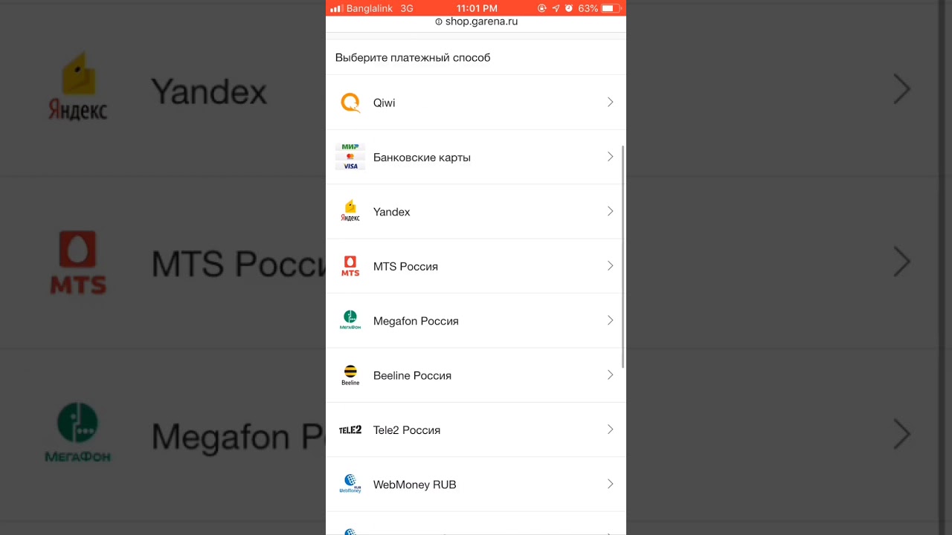Choose Beeline Россия payment label
The height and width of the screenshot is (535, 952).
tap(412, 375)
